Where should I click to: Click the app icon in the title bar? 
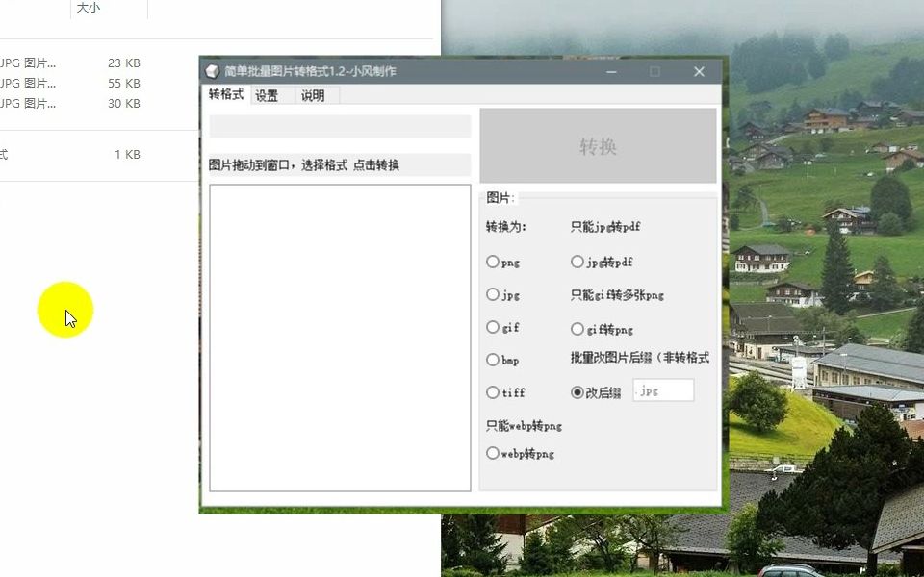[213, 71]
